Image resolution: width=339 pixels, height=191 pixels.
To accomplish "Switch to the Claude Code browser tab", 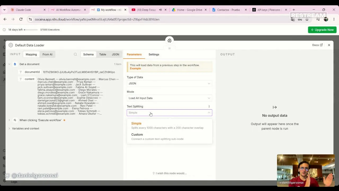I will (27, 10).
